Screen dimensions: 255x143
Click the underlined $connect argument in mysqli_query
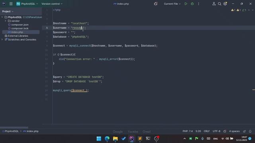click(x=78, y=91)
